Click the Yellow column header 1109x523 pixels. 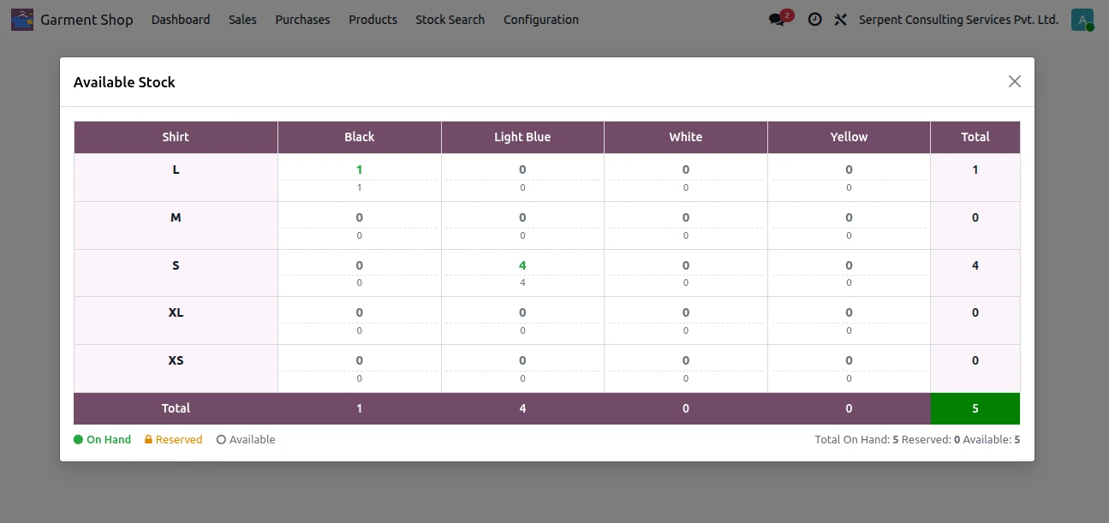point(849,137)
